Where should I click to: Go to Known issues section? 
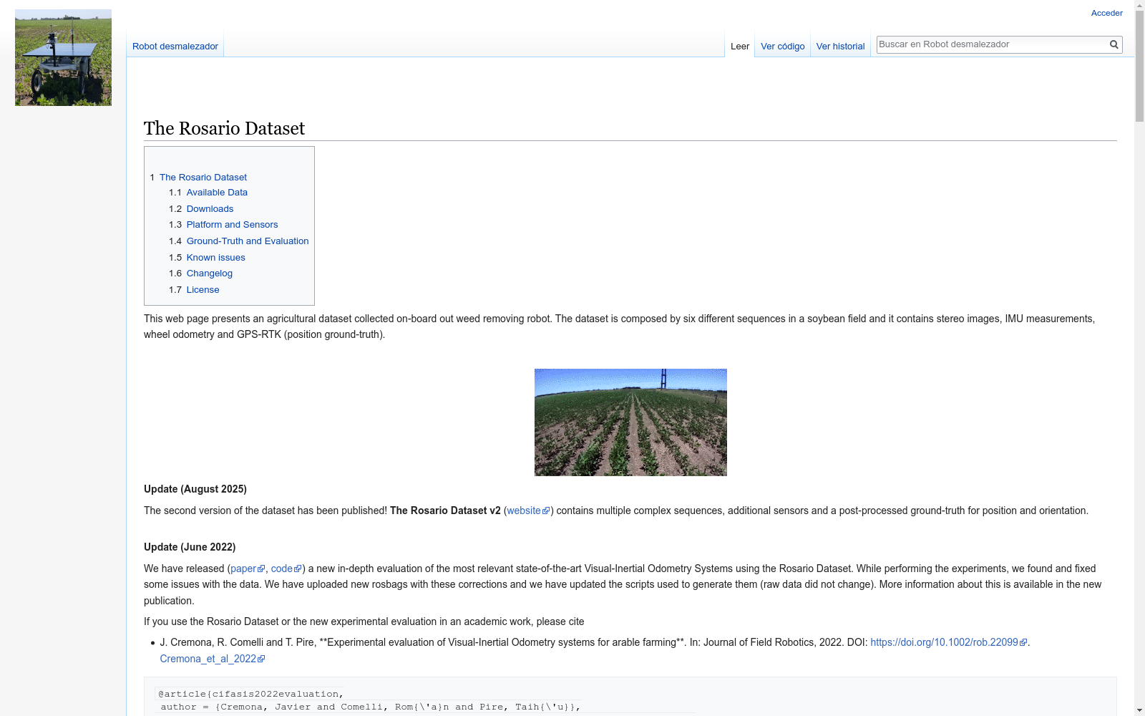click(x=215, y=258)
